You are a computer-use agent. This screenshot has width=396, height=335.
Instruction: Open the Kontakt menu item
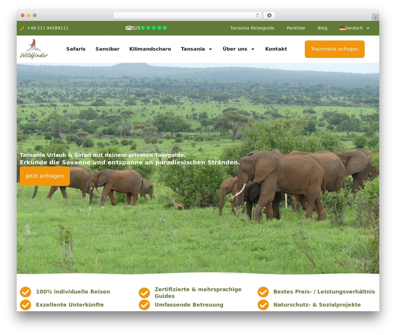point(276,49)
